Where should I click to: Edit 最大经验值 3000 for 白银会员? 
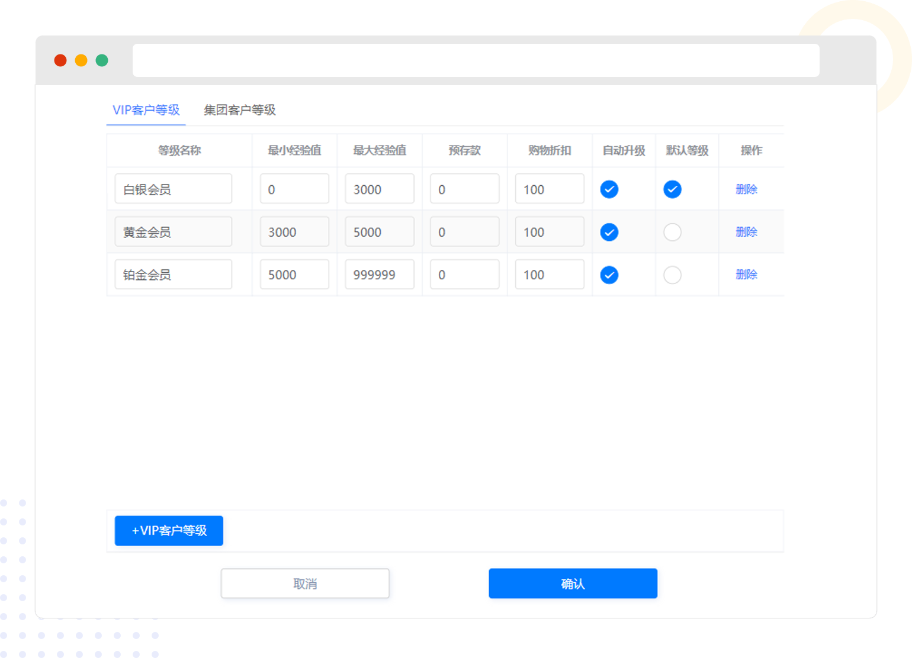pyautogui.click(x=380, y=189)
